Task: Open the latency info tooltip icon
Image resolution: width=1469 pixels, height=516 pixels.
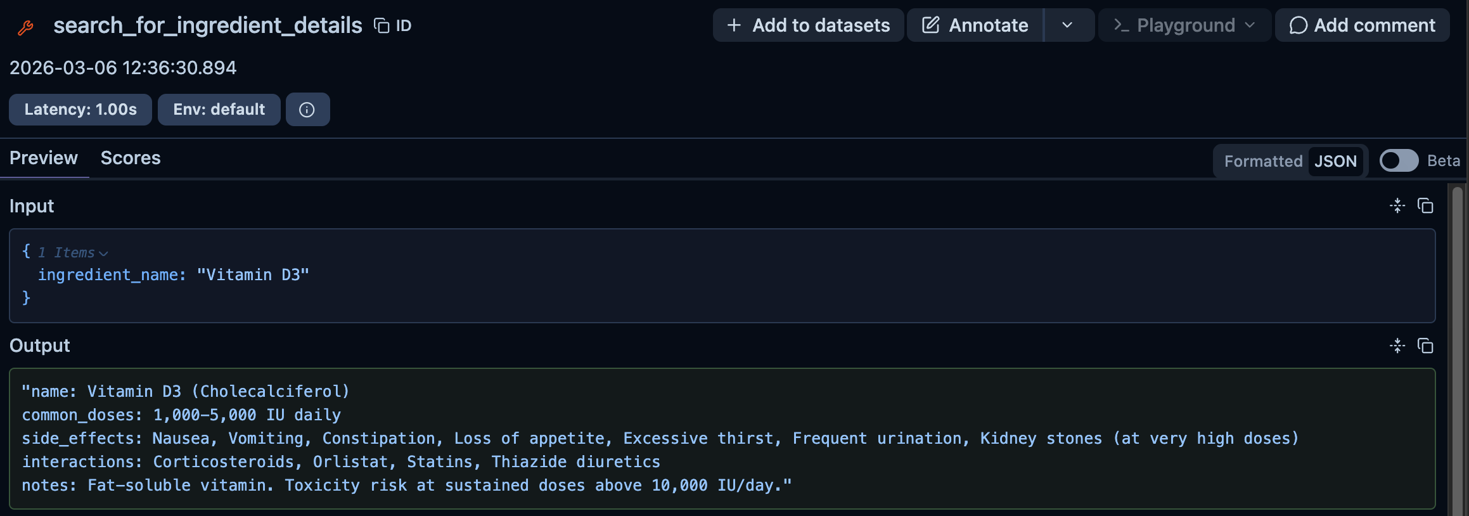Action: click(308, 109)
